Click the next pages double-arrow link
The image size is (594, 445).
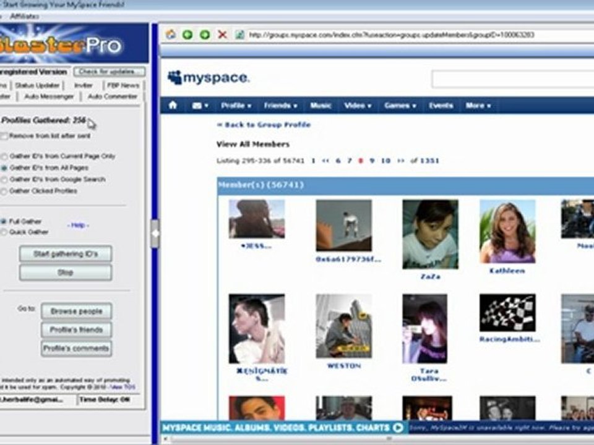[401, 161]
